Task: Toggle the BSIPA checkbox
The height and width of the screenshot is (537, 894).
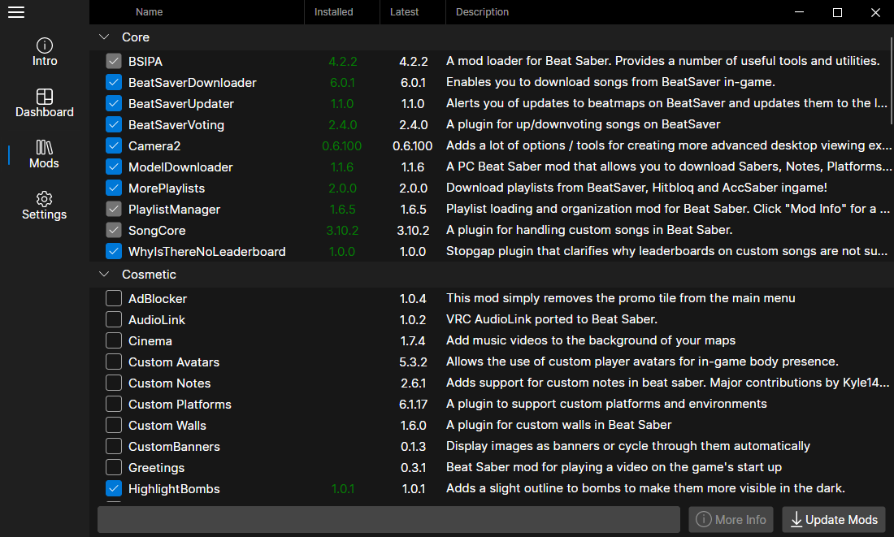Action: 114,61
